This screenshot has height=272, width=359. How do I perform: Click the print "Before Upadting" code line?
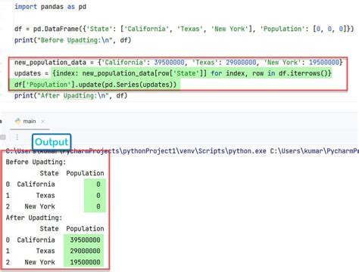pyautogui.click(x=73, y=40)
